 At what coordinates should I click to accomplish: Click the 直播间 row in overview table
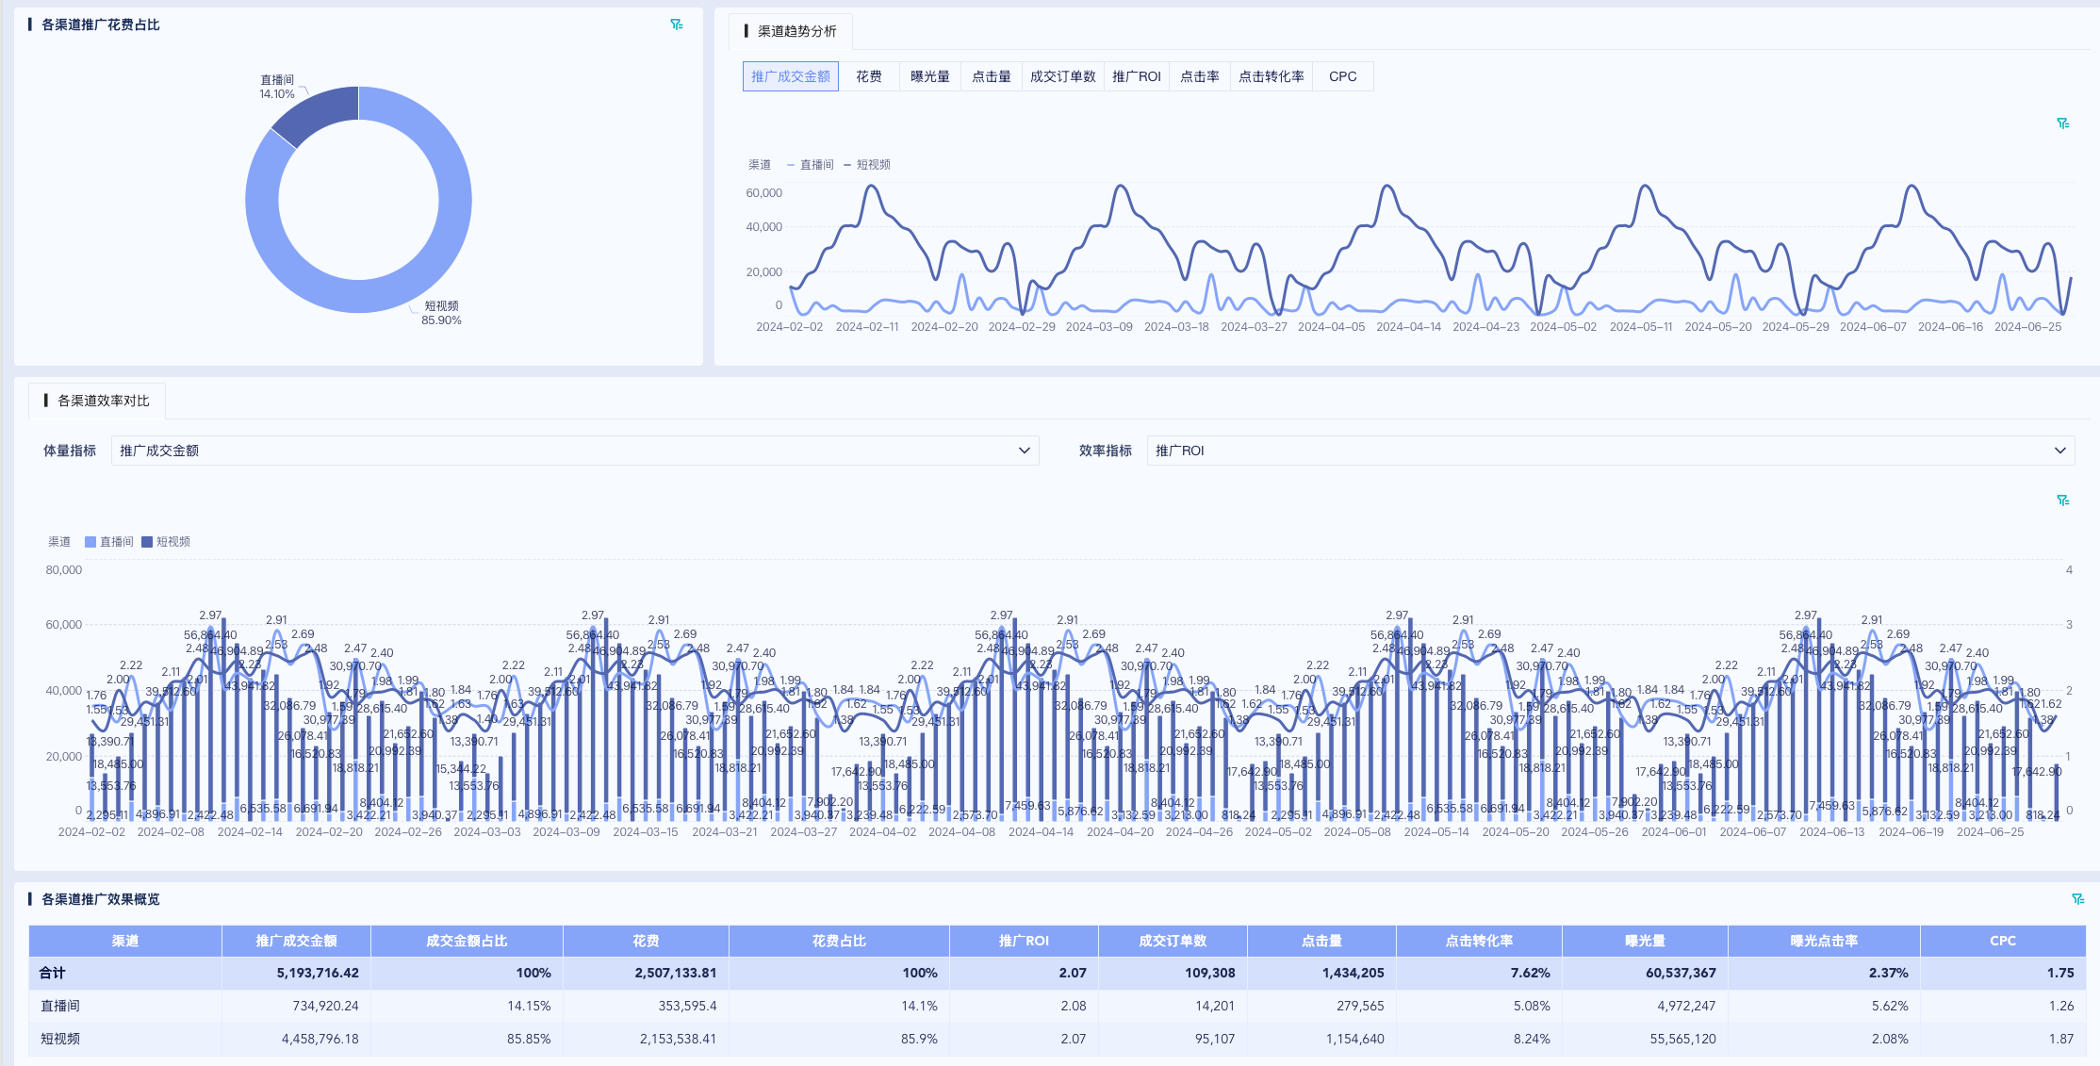tap(60, 1006)
